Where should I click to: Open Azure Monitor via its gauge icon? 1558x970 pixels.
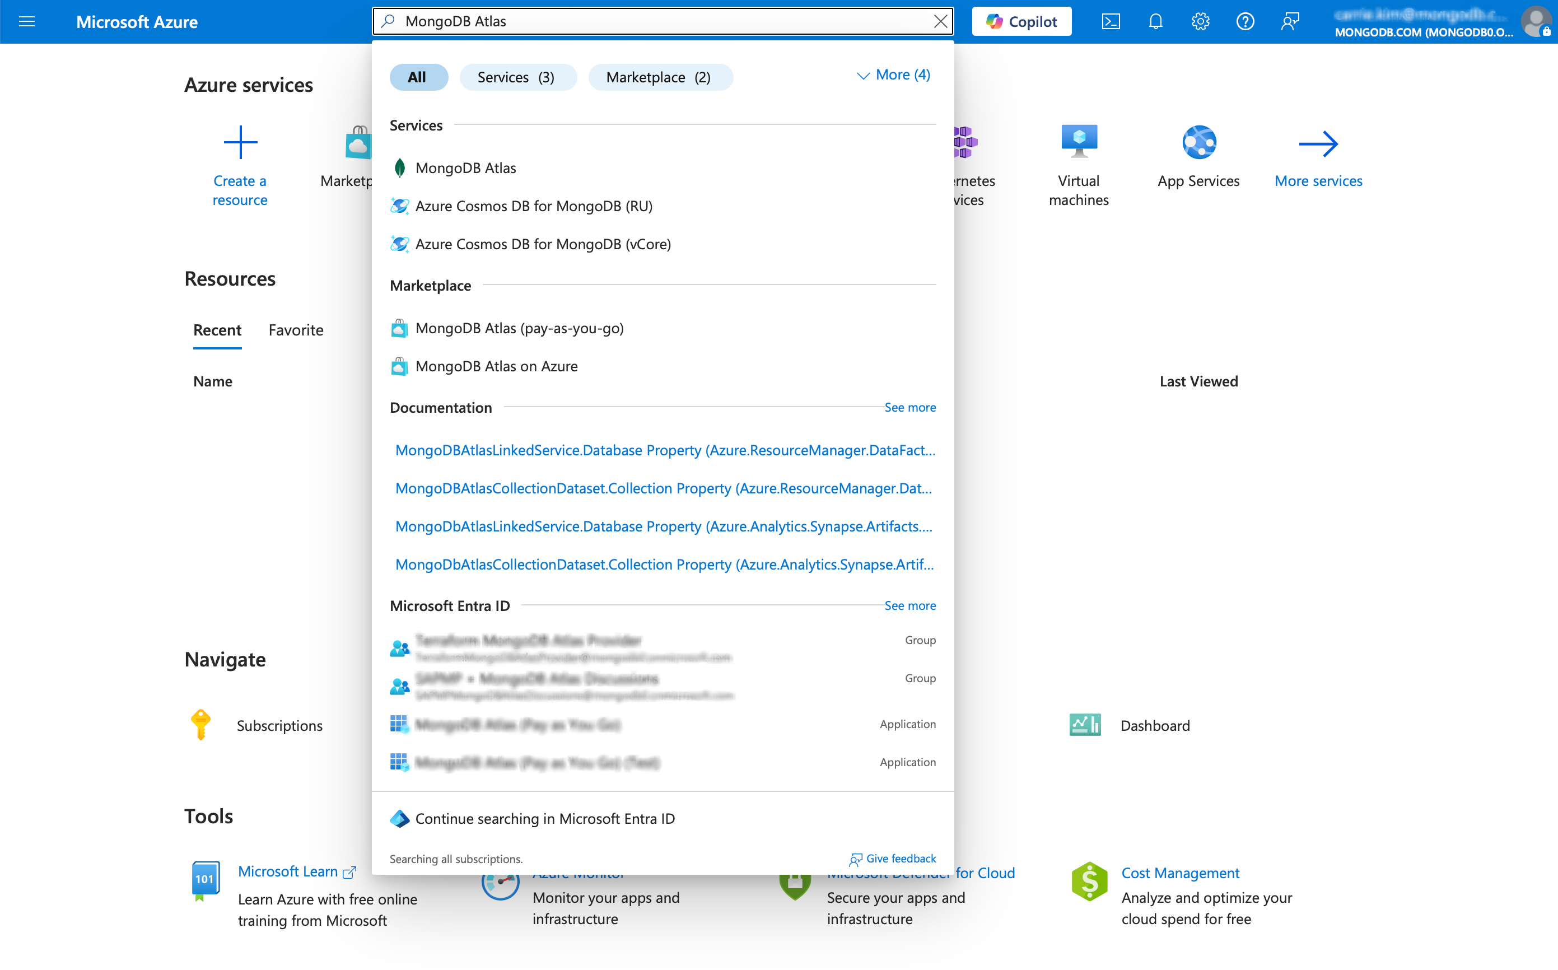tap(501, 884)
